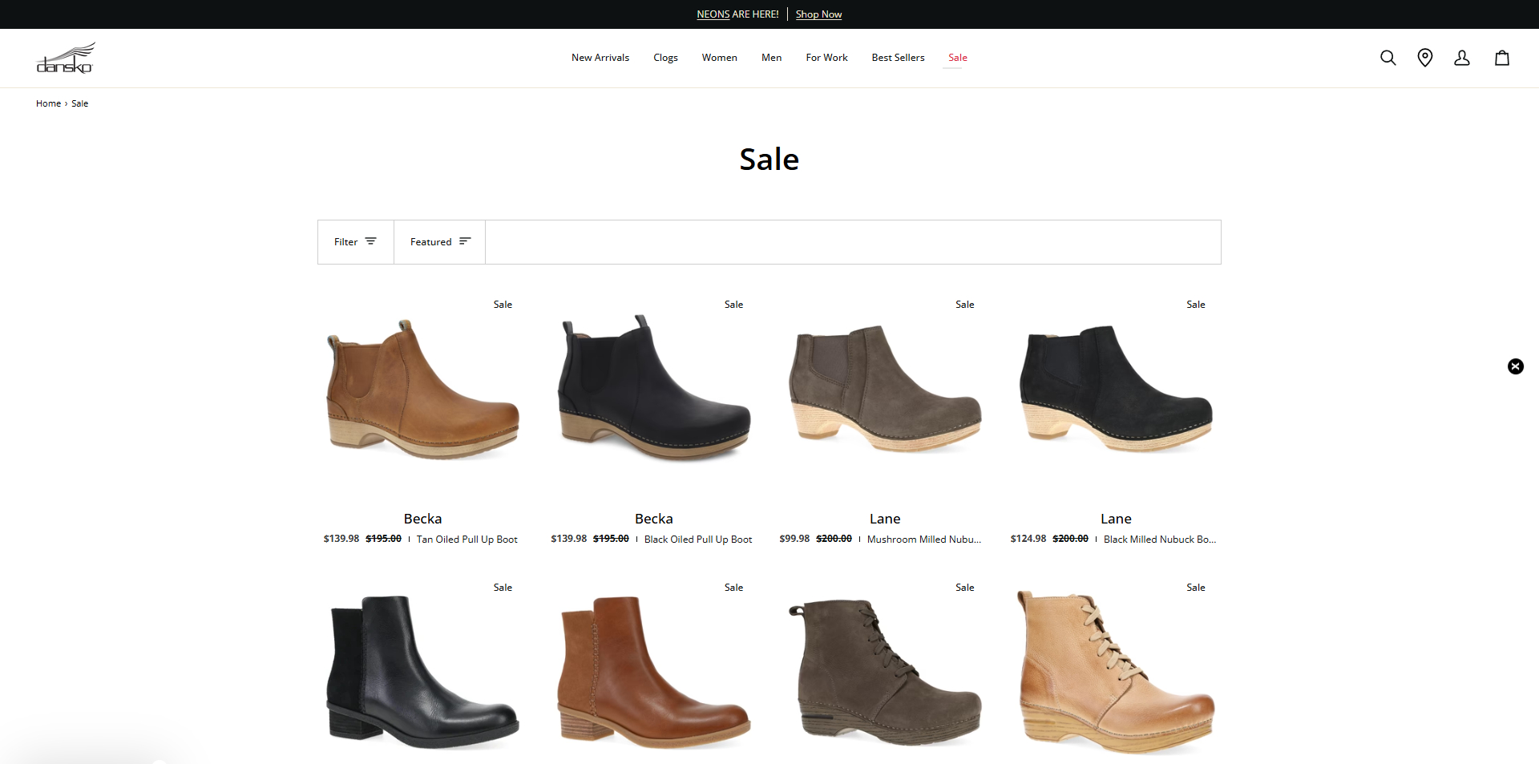Click the Filter funnel icon
Viewport: 1539px width, 764px height.
pos(371,241)
